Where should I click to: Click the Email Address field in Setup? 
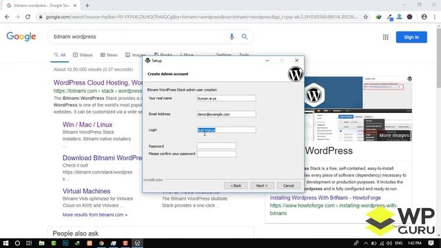pos(226,114)
